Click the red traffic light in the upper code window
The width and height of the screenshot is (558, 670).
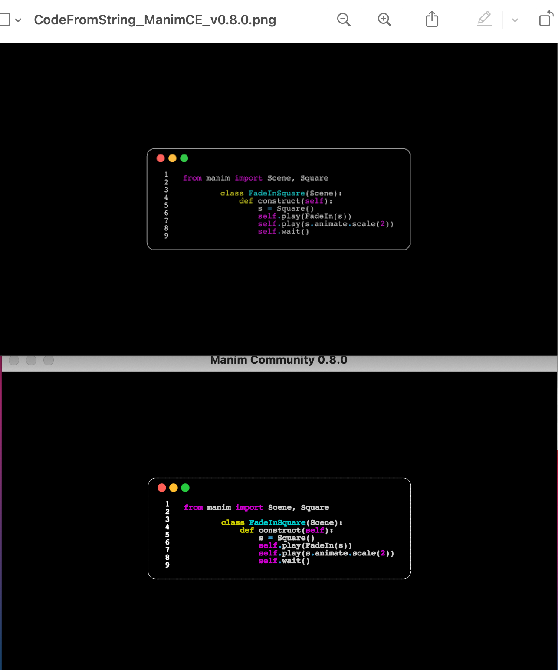pos(161,158)
